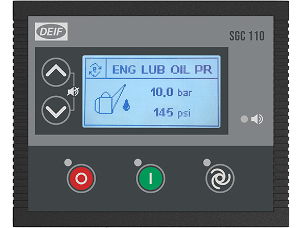Click the alarm mute icon between the arrows
The width and height of the screenshot is (303, 228).
tap(73, 91)
